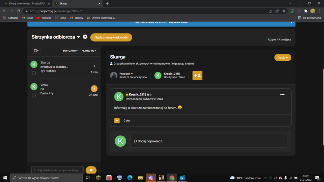Open inbox settings gear icon
Image resolution: width=324 pixels, height=182 pixels.
(x=85, y=37)
